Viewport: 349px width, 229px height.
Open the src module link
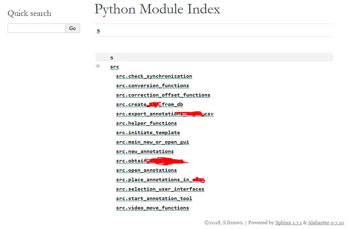(x=114, y=67)
